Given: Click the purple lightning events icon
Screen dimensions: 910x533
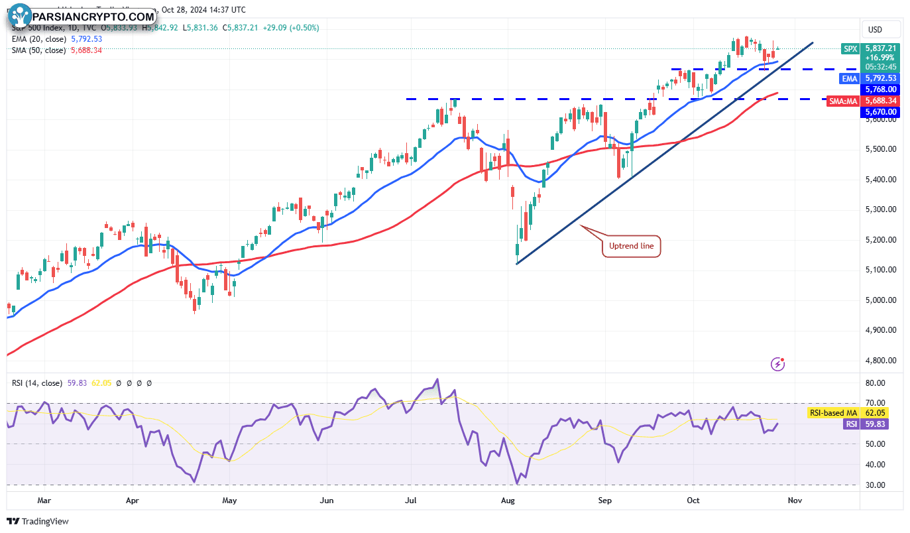Looking at the screenshot, I should pyautogui.click(x=778, y=364).
